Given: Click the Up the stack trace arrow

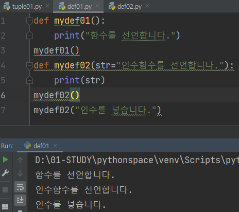Looking at the screenshot, I should coord(20,160).
